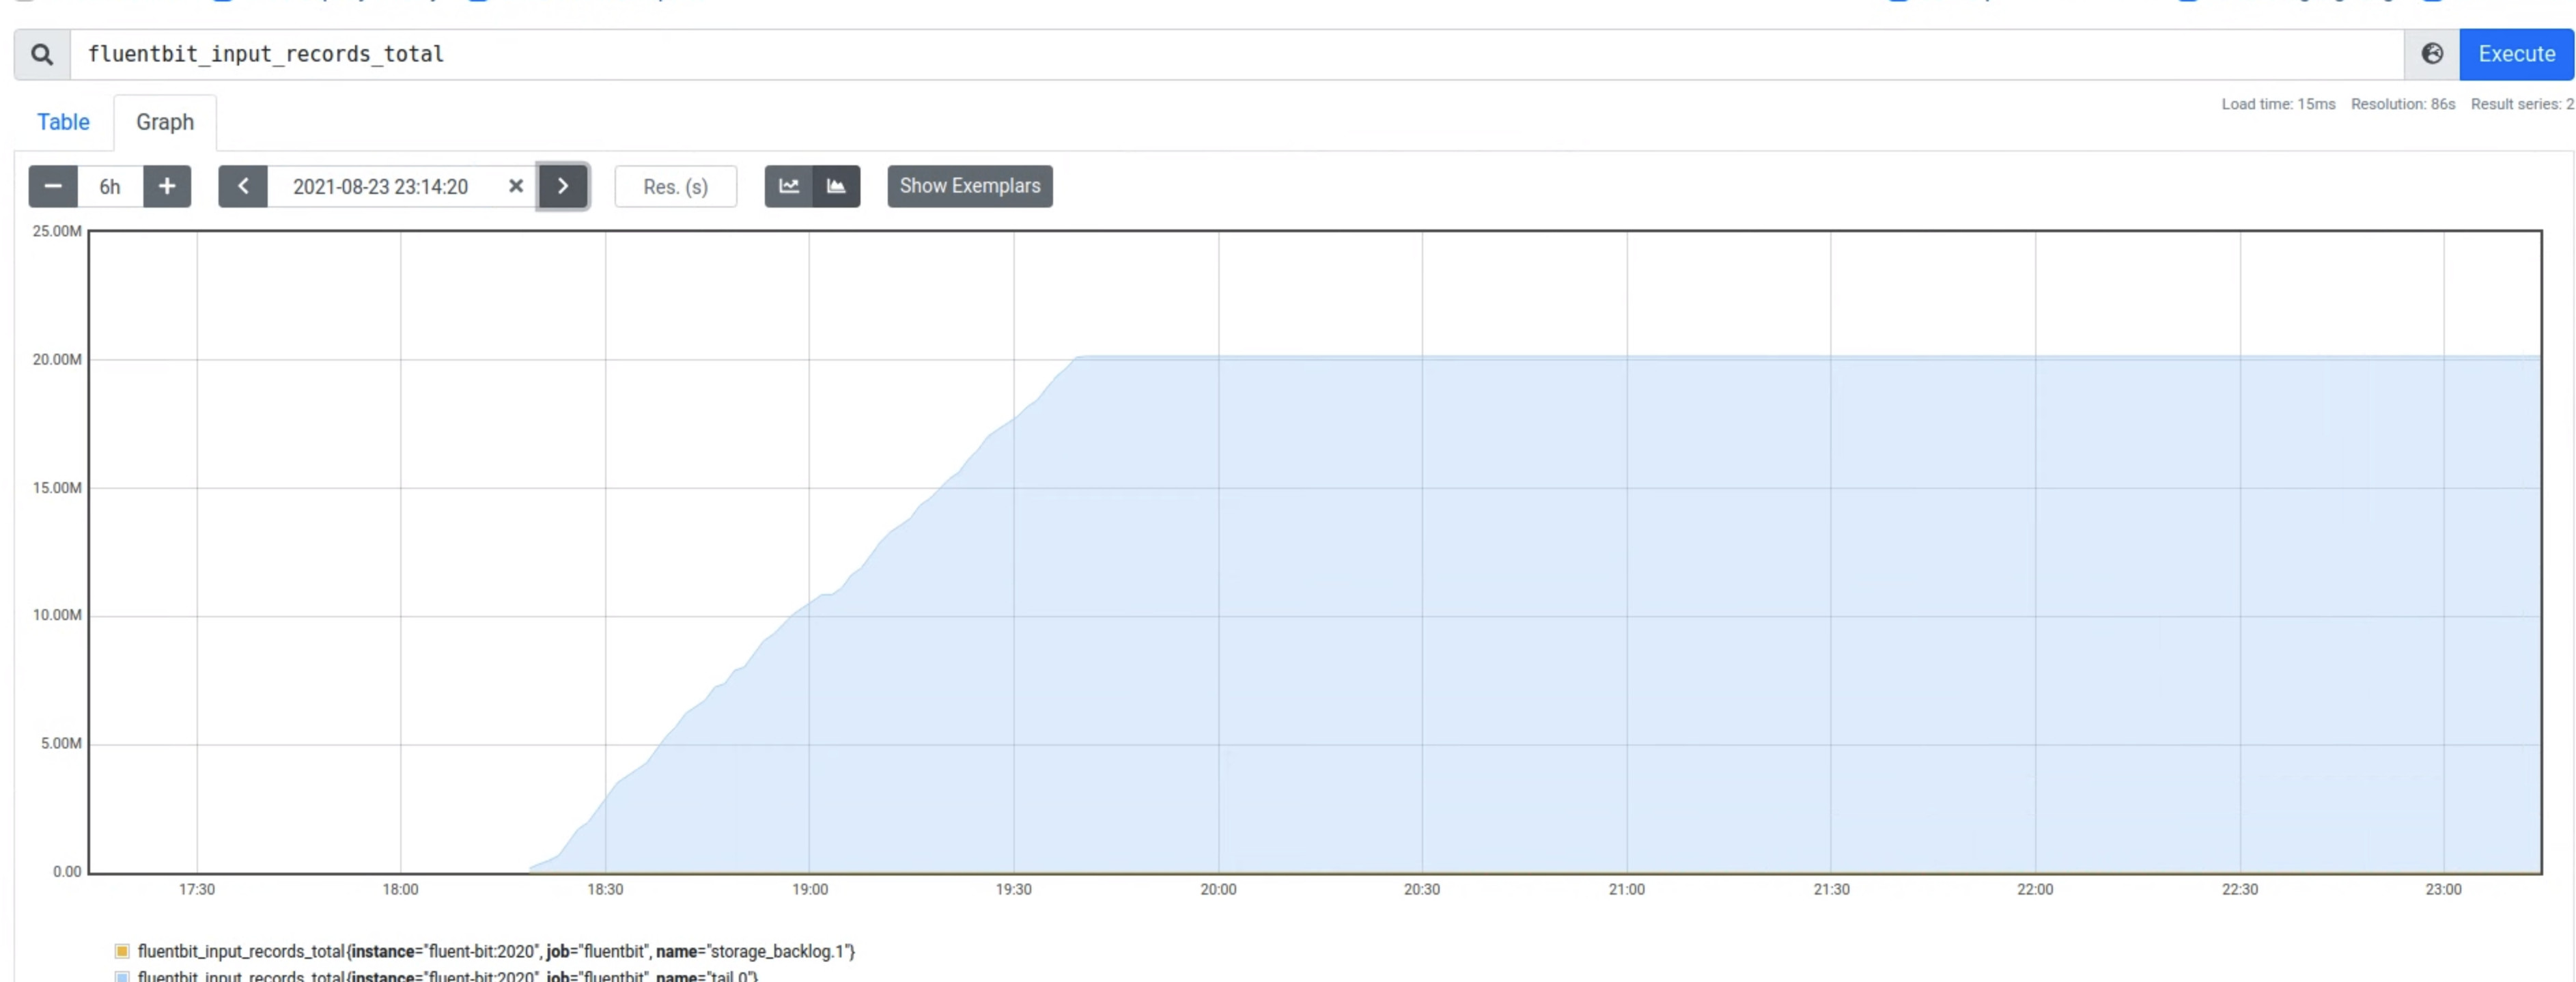Screen dimensions: 2576x982
Task: Click the Res. (s) resolution input
Action: click(675, 186)
